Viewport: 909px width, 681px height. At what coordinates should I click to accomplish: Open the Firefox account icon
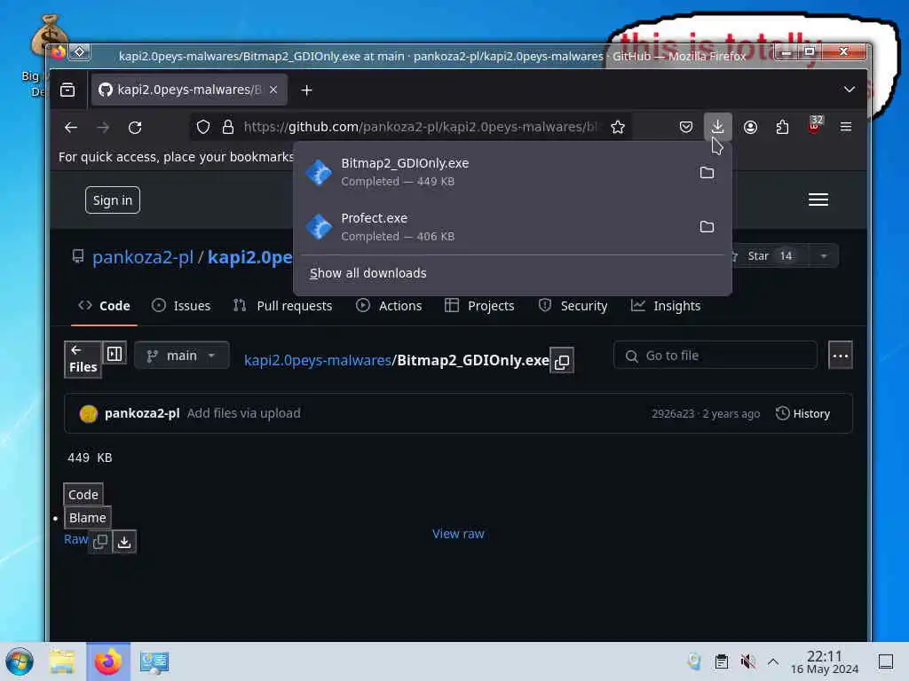click(750, 127)
